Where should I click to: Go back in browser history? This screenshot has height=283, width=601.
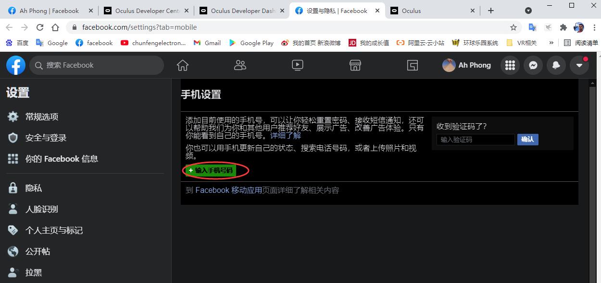(x=9, y=27)
